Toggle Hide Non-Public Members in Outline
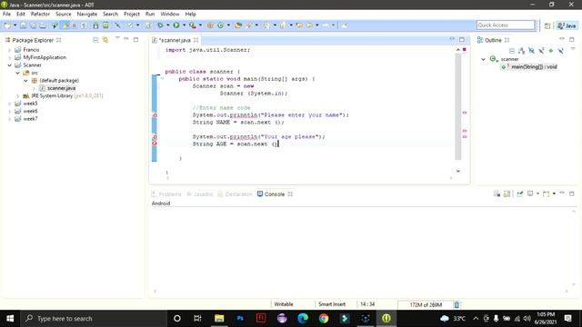 click(551, 51)
